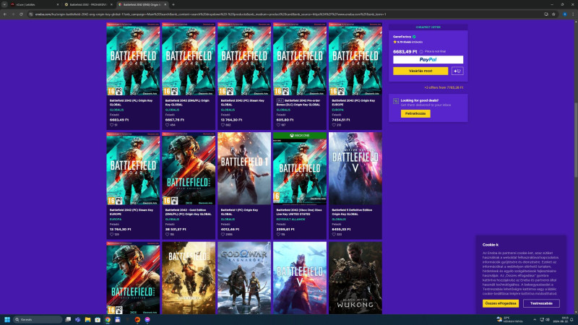
Task: Open volume control in system tray
Action: 548,320
